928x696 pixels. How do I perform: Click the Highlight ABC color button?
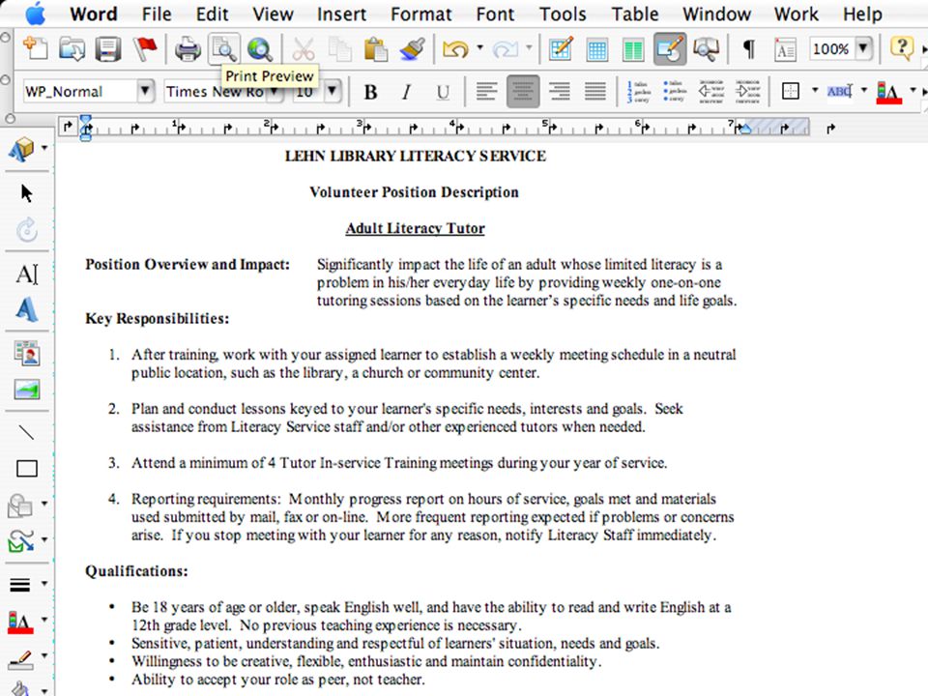click(x=839, y=91)
